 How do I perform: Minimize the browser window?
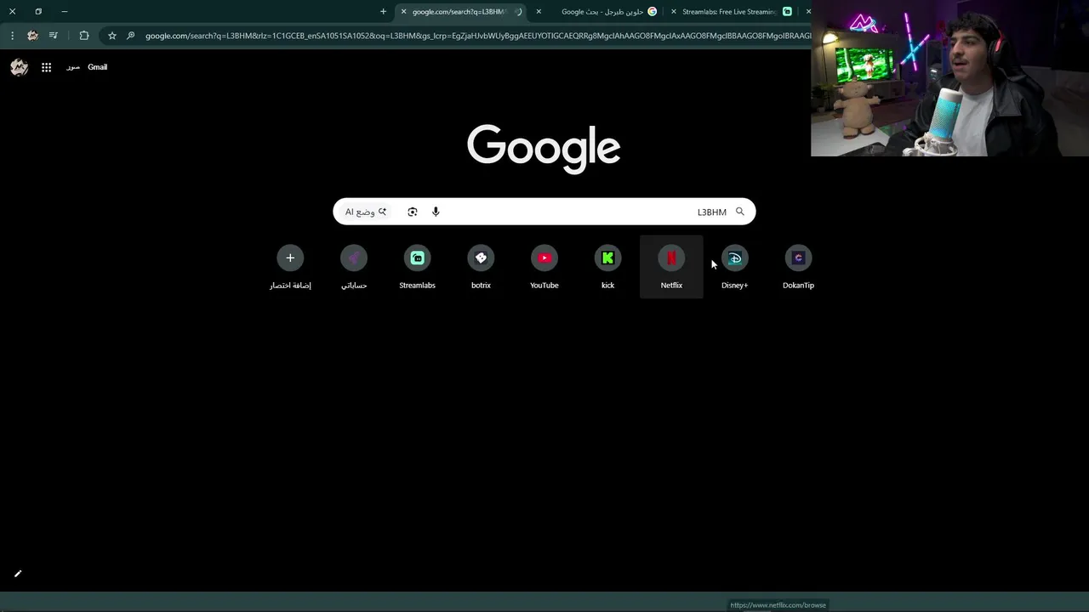pos(64,12)
